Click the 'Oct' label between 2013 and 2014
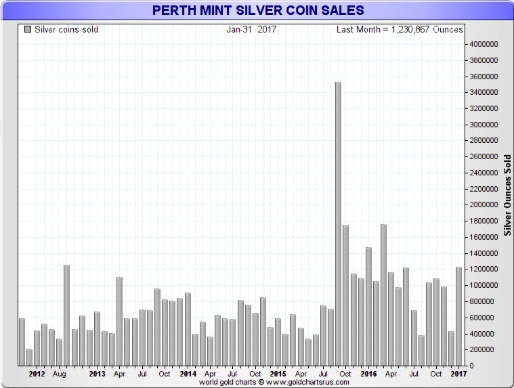 pyautogui.click(x=165, y=374)
